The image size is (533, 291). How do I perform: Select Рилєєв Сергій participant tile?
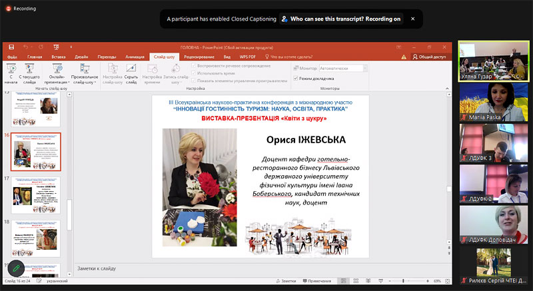click(x=494, y=265)
